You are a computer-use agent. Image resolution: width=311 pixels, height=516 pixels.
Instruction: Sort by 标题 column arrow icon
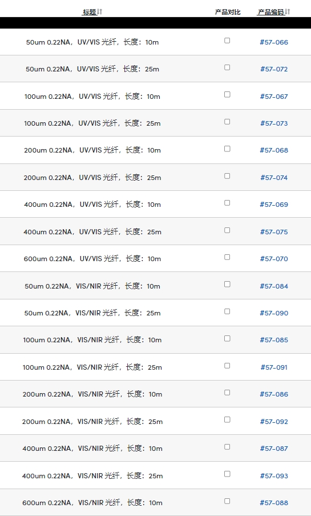point(100,12)
